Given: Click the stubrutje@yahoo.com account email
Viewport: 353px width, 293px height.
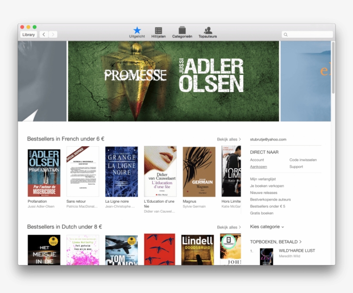Looking at the screenshot, I should (268, 139).
